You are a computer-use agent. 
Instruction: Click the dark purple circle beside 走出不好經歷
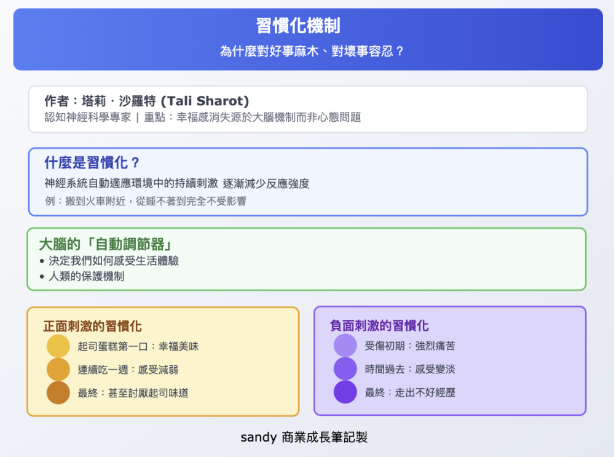click(x=345, y=392)
